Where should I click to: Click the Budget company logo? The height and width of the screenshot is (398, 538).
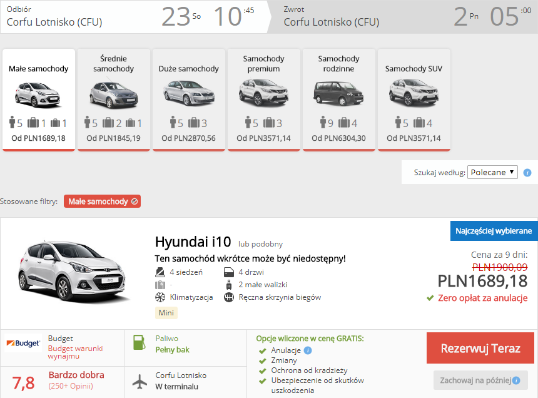pyautogui.click(x=23, y=343)
